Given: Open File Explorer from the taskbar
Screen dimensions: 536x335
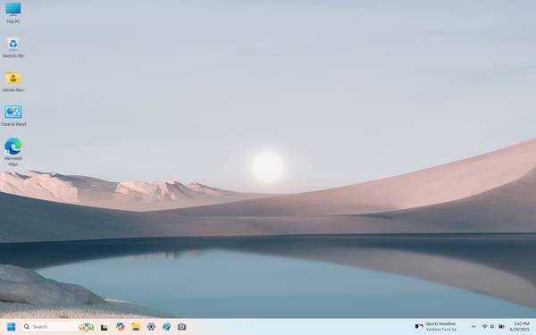Looking at the screenshot, I should point(136,327).
